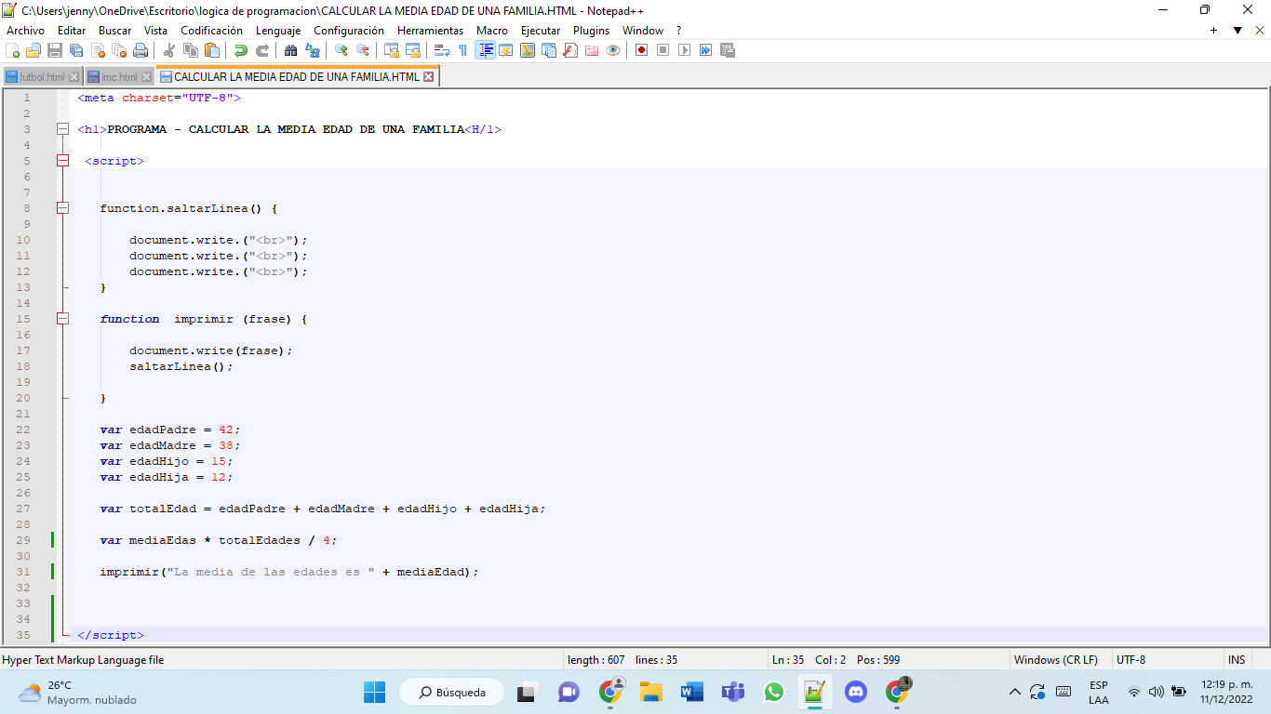
Task: Open WhatsApp from the taskbar
Action: pos(773,692)
